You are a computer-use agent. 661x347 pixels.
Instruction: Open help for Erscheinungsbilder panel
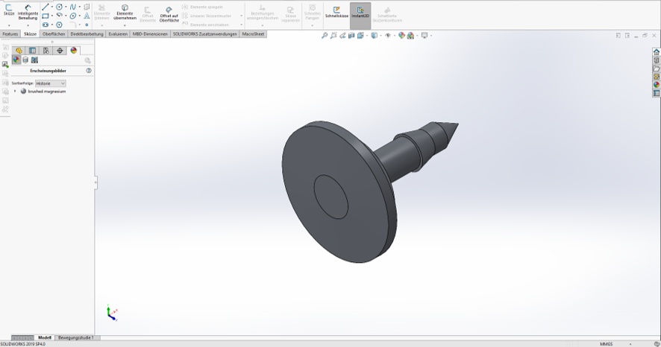coord(89,71)
